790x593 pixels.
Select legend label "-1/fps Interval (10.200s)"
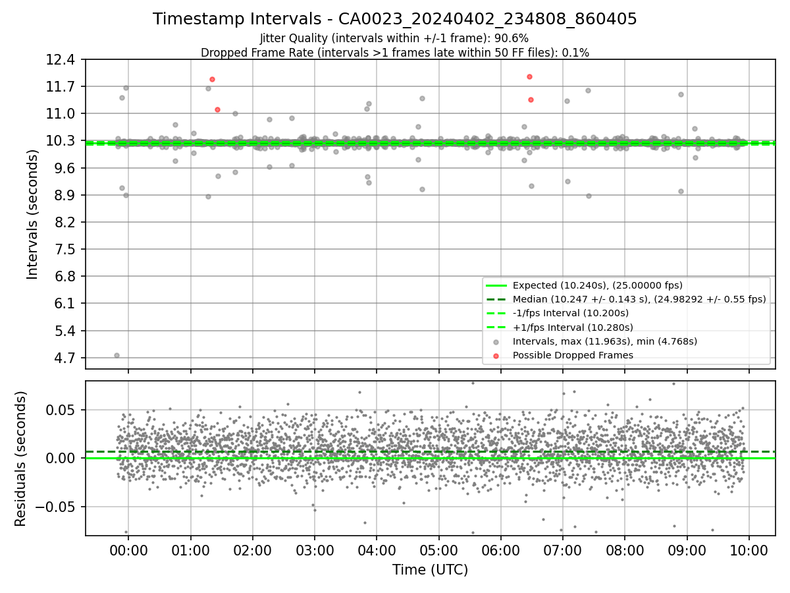pos(571,313)
